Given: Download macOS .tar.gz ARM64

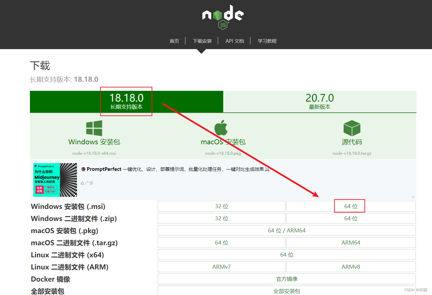Looking at the screenshot, I should pos(351,243).
